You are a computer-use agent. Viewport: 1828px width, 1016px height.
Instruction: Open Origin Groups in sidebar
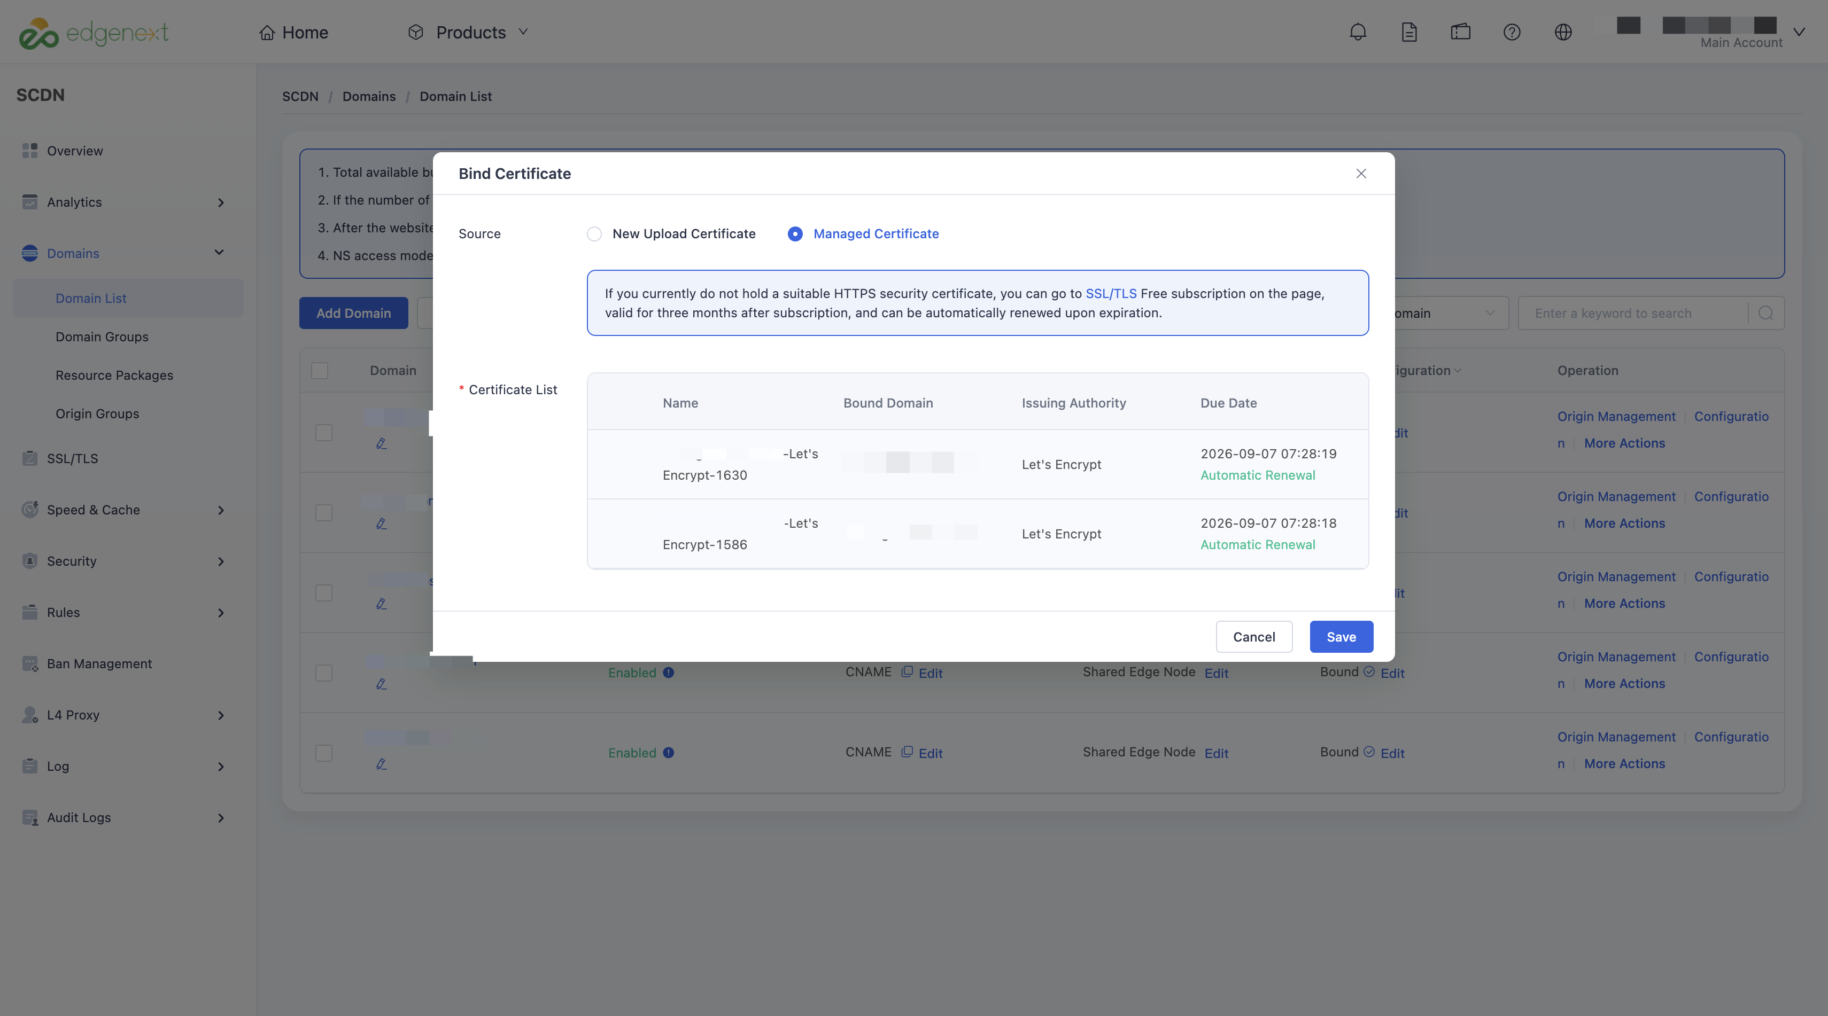pyautogui.click(x=97, y=413)
